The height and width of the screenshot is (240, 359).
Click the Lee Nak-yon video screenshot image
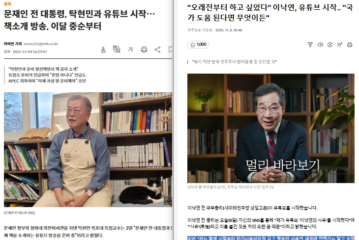[271, 128]
